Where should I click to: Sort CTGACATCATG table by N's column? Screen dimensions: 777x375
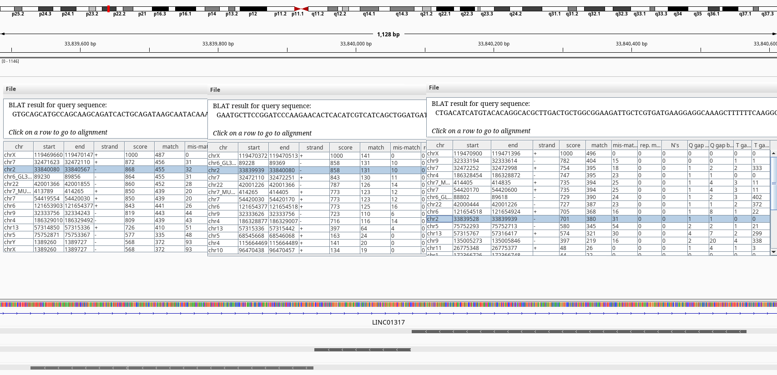[675, 145]
